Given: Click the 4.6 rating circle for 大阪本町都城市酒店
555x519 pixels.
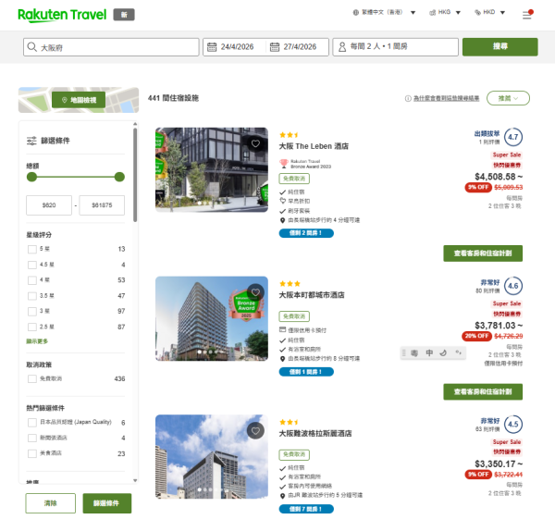Looking at the screenshot, I should click(513, 286).
